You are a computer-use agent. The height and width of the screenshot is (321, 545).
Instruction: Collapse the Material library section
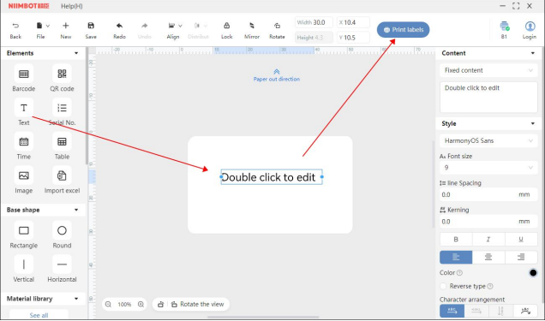point(76,299)
